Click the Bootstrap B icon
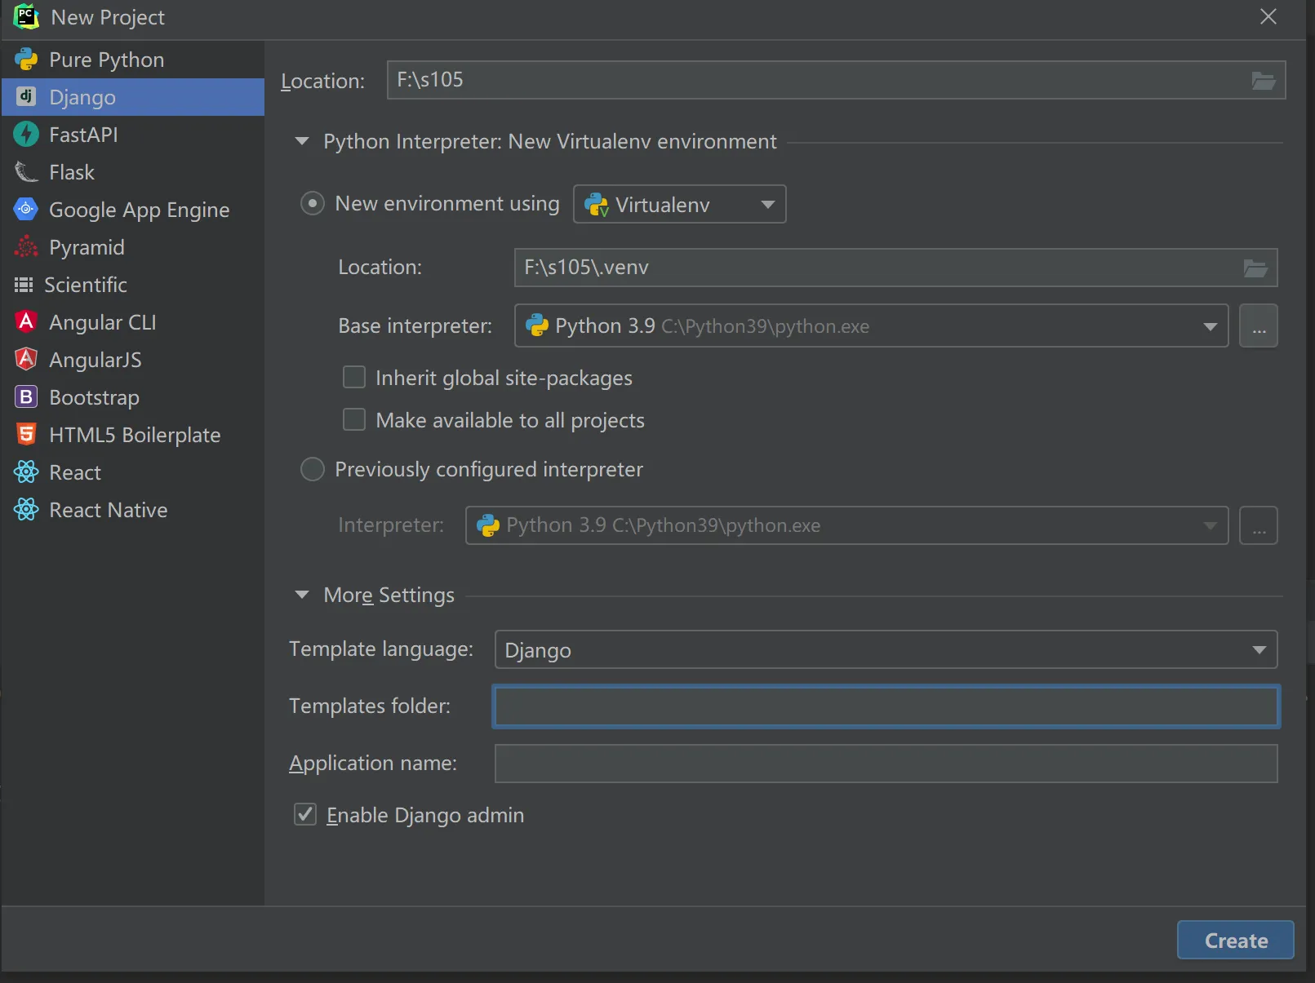 coord(26,397)
